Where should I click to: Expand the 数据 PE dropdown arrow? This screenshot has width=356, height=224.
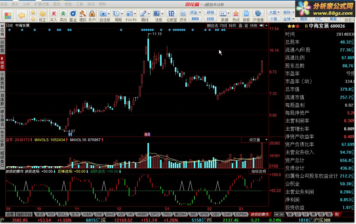point(228,14)
